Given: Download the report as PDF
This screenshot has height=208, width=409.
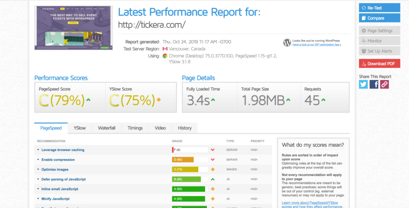Looking at the screenshot, I should click(379, 63).
